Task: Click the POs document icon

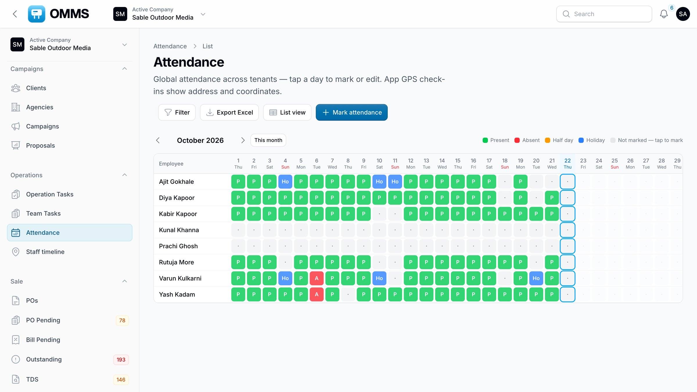Action: tap(16, 301)
